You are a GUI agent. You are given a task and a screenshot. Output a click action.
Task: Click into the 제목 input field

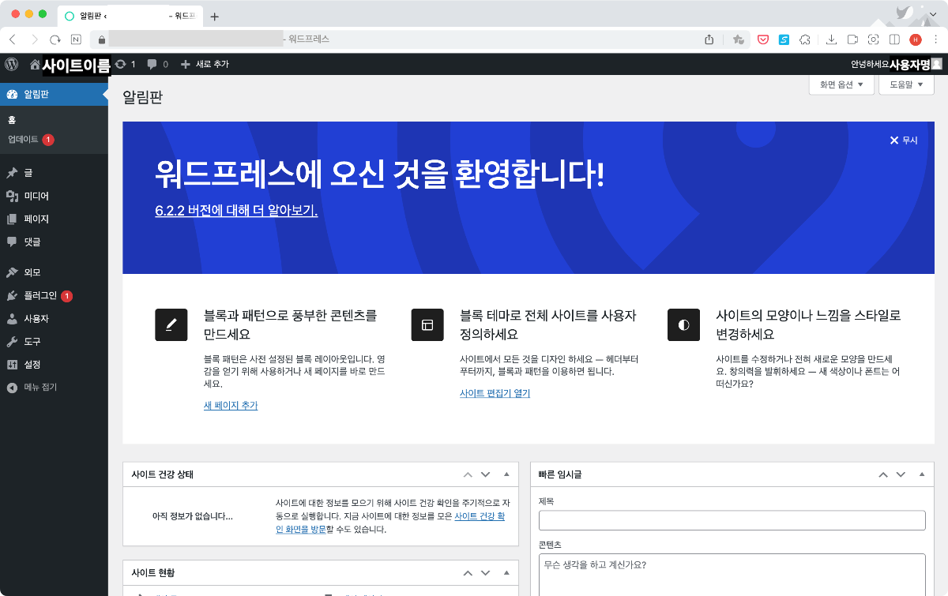tap(732, 520)
